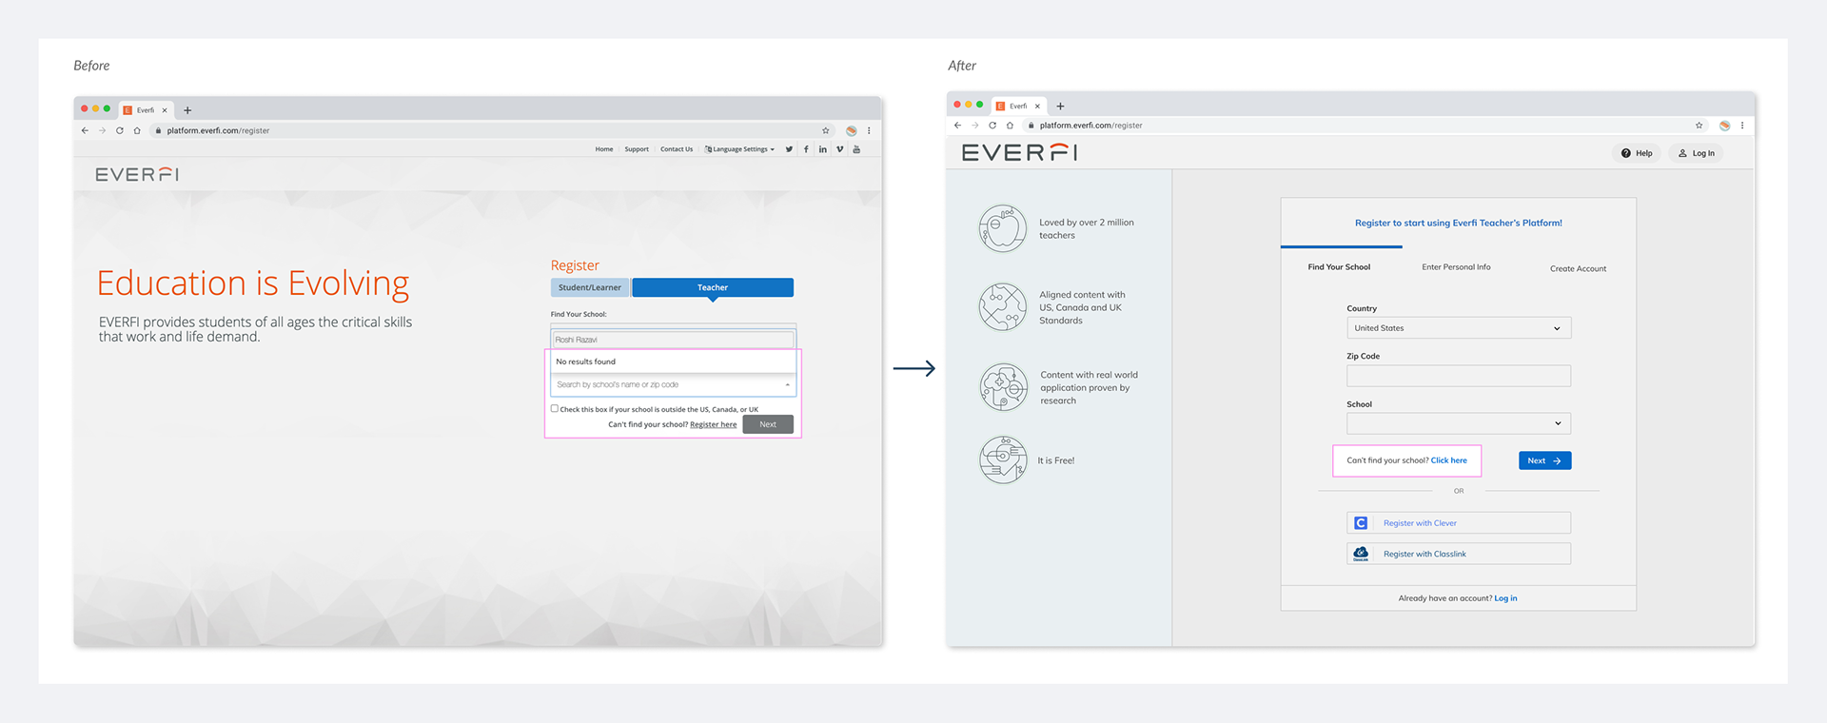The height and width of the screenshot is (723, 1827).
Task: Open the profile avatar in the Before browser
Action: [852, 130]
